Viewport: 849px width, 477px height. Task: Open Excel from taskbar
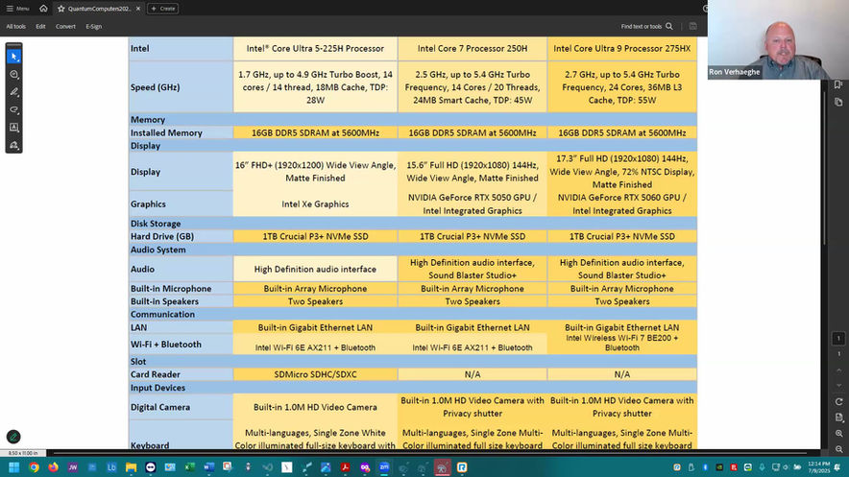point(189,467)
